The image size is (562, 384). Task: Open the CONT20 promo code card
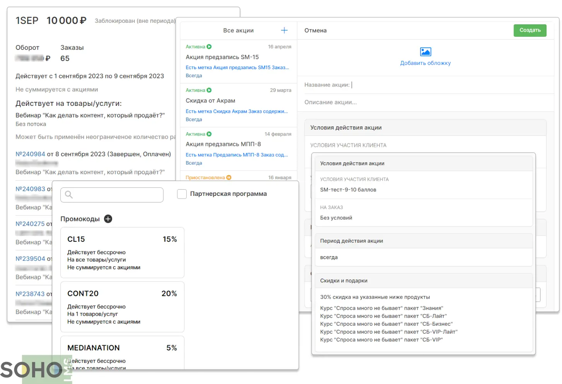point(122,307)
